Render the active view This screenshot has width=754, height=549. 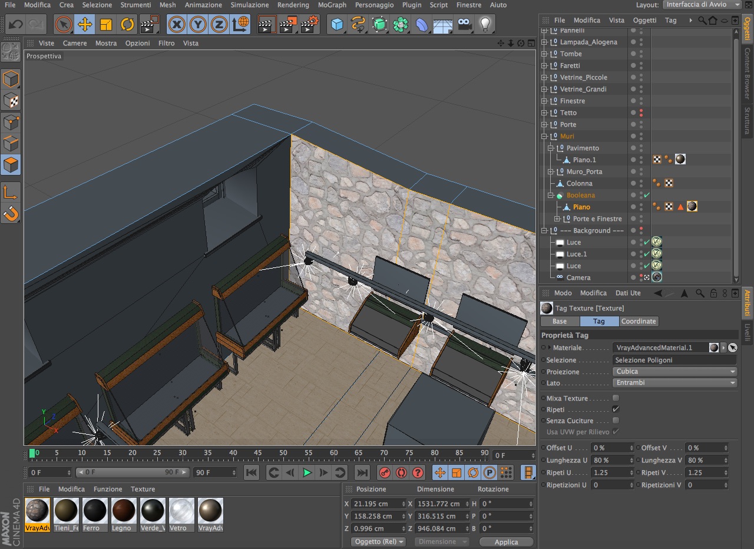click(267, 25)
